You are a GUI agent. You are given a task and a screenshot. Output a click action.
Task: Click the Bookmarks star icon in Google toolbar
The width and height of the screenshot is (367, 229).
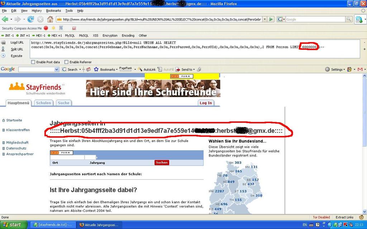(96, 69)
